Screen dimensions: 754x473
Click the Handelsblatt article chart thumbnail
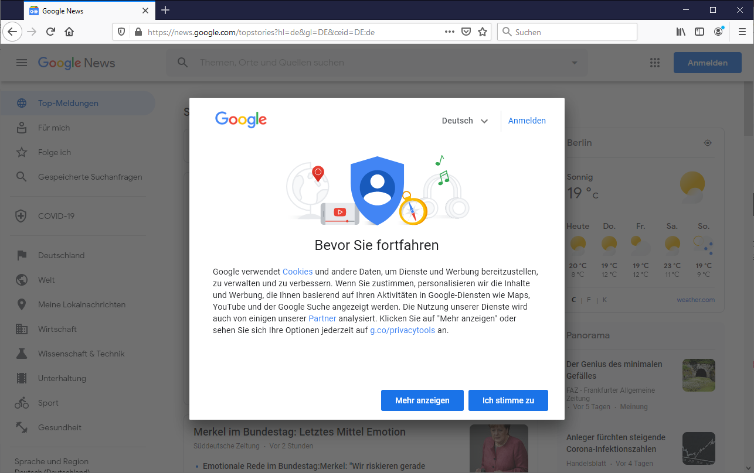699,448
